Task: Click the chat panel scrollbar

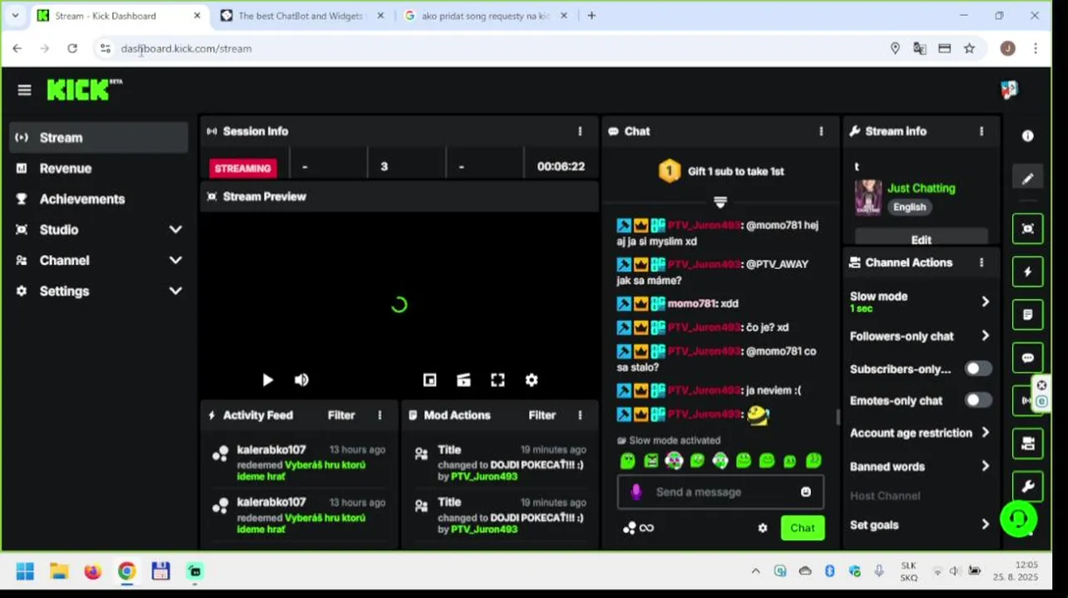Action: [x=837, y=417]
